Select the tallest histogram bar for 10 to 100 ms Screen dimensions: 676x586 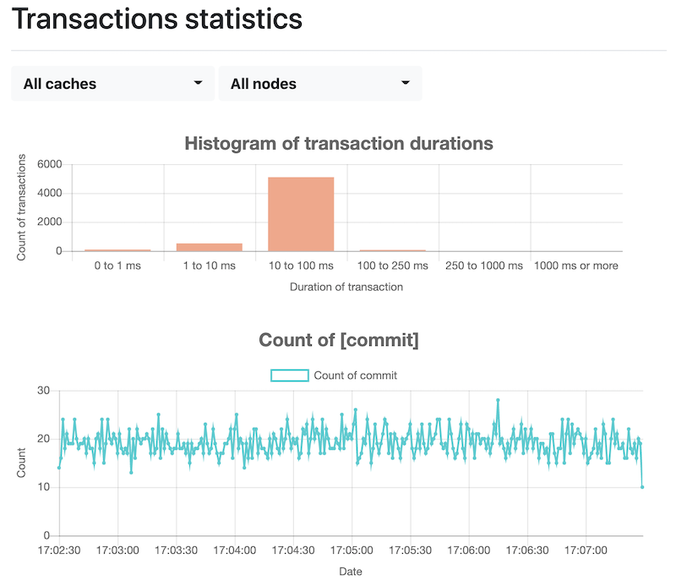click(x=300, y=211)
